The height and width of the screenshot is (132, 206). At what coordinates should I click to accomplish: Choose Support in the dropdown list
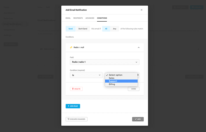coord(113,81)
